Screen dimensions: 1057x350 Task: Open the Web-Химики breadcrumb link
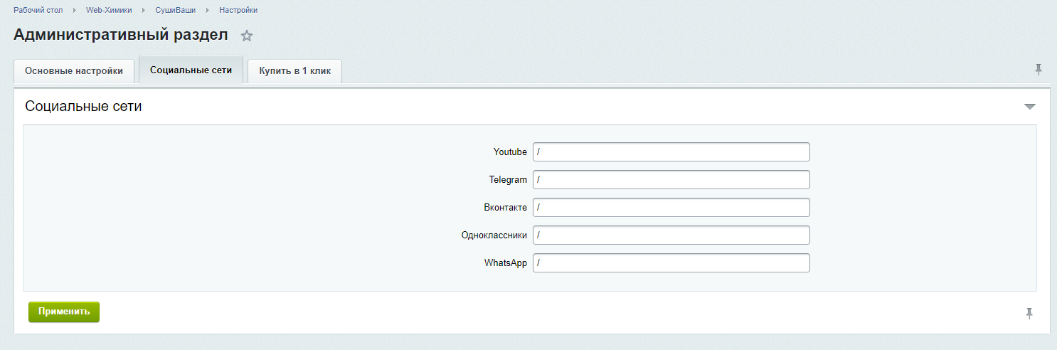pos(109,11)
